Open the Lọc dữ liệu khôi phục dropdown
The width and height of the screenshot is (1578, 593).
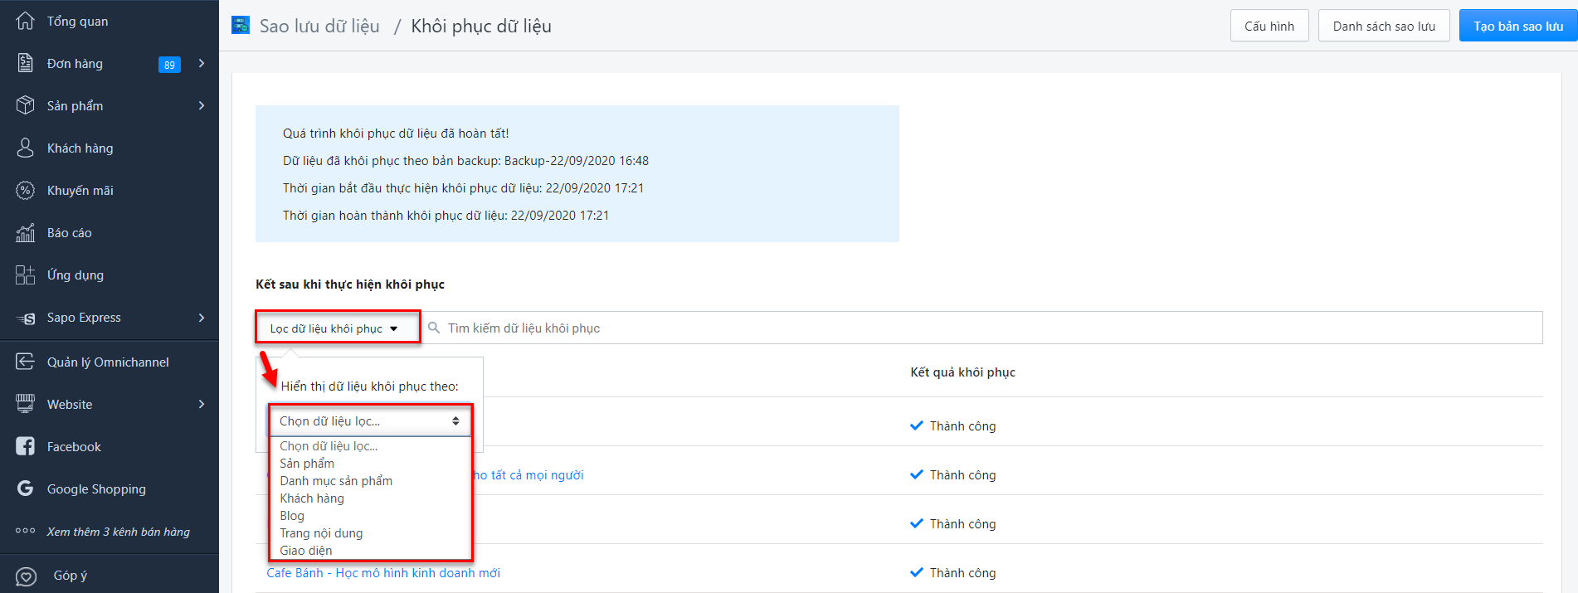click(x=337, y=328)
